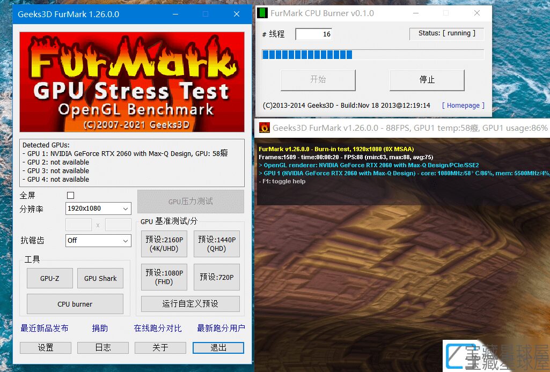
Task: Click the FurMark CPU Burner window icon
Action: click(262, 13)
